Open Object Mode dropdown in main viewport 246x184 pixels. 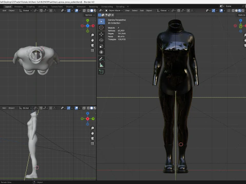pos(114,11)
